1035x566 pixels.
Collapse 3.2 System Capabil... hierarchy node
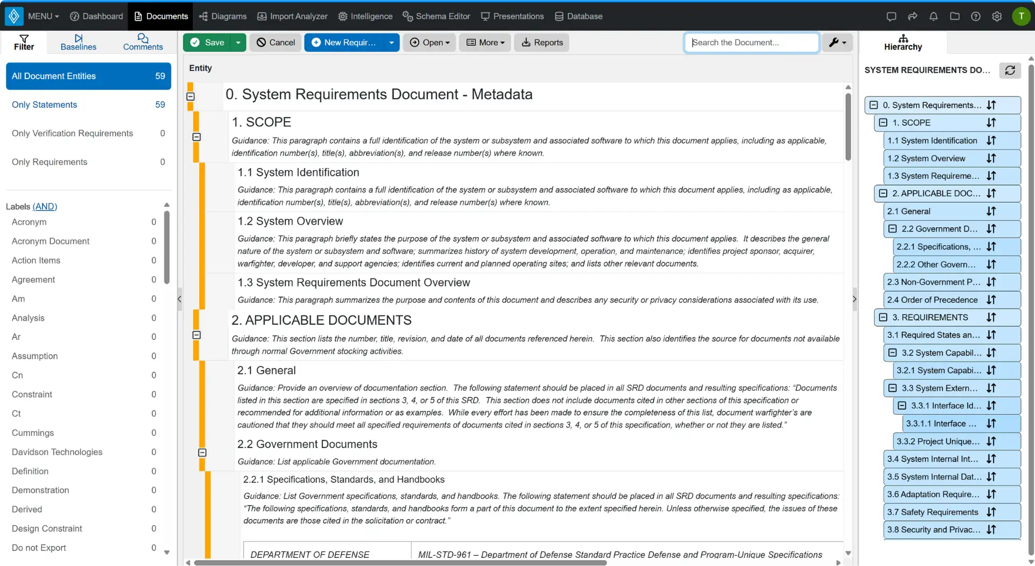[x=893, y=353]
